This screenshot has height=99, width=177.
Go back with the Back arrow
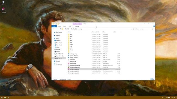click(x=53, y=29)
